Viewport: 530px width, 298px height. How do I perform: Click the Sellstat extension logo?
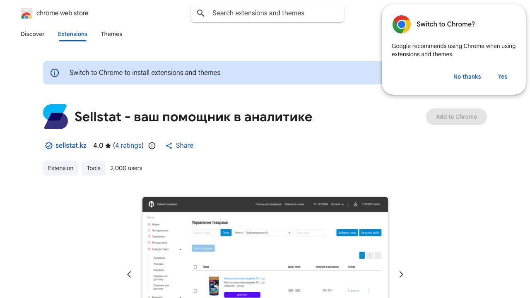pos(55,117)
